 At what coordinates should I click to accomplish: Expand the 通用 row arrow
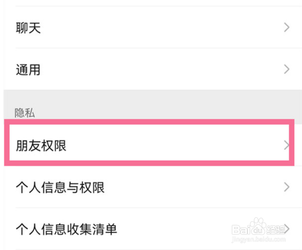pos(286,69)
